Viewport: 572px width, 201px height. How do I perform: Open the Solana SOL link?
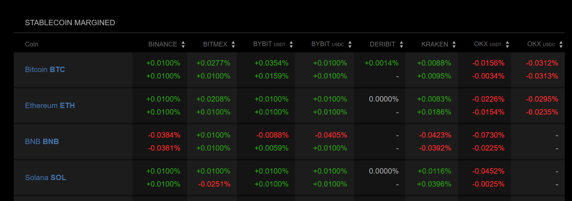[x=45, y=178]
